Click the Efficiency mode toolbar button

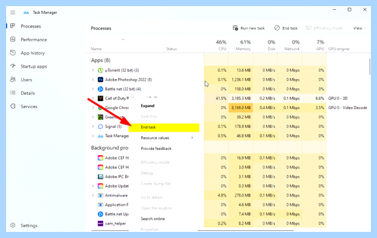click(x=324, y=28)
